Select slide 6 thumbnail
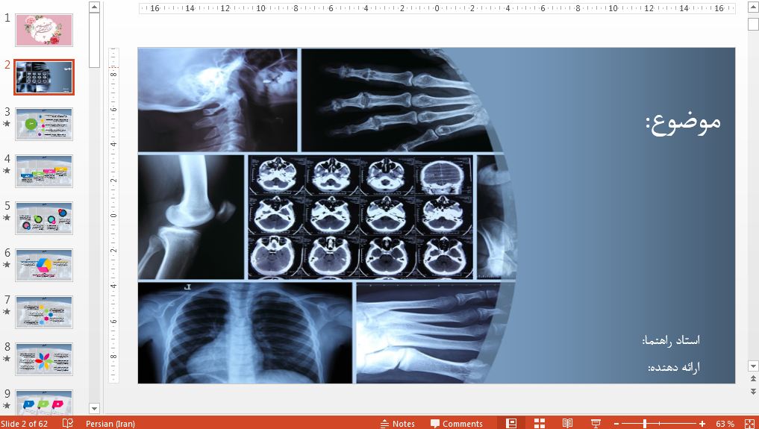 point(44,265)
